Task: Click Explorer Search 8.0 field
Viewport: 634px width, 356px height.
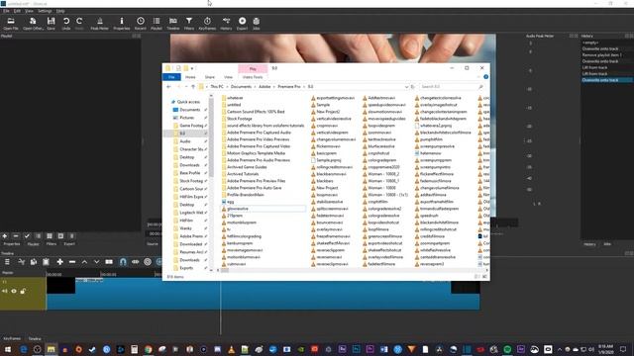Action: click(451, 87)
